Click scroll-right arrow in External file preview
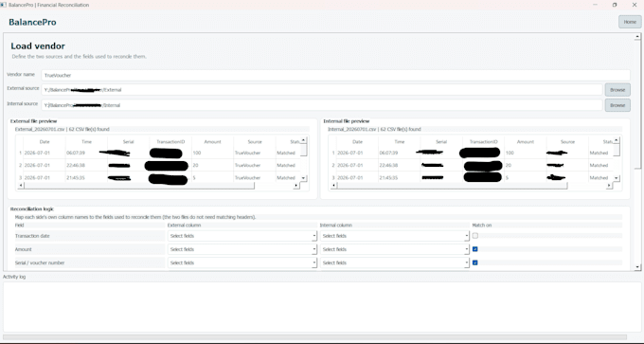The width and height of the screenshot is (644, 344). (296, 186)
